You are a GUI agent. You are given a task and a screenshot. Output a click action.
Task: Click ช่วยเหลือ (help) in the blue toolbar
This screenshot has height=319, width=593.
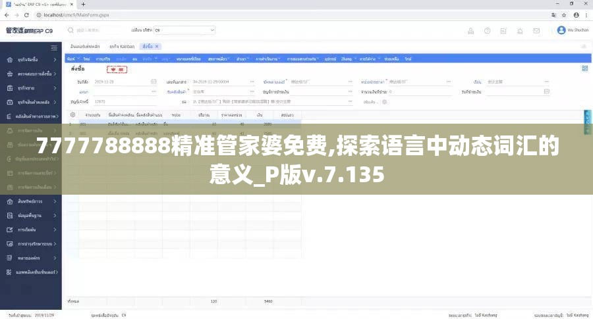pos(391,59)
